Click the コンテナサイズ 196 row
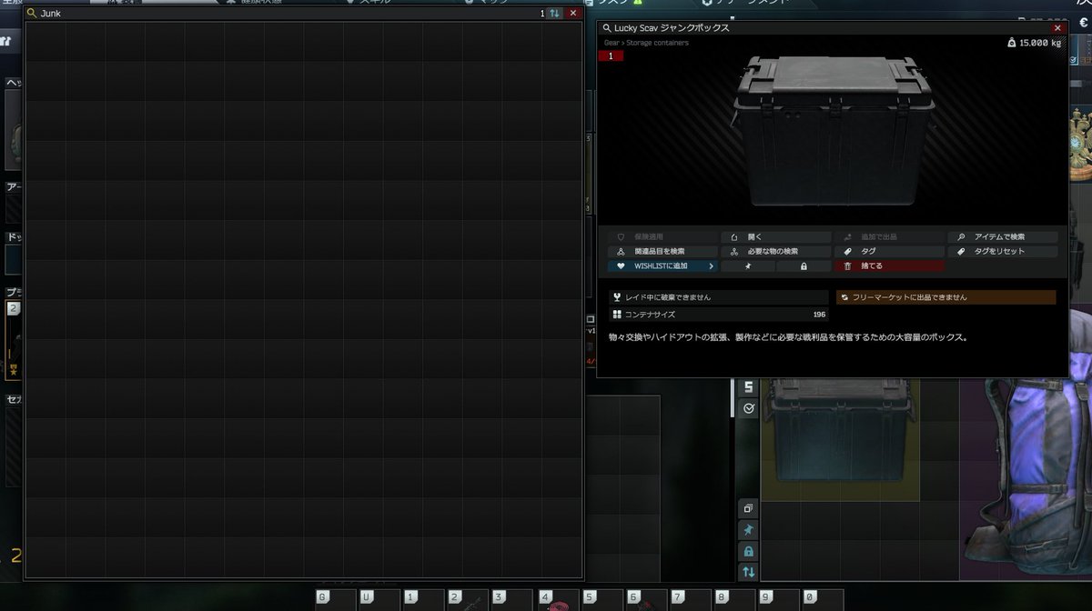This screenshot has width=1092, height=611. pyautogui.click(x=718, y=315)
